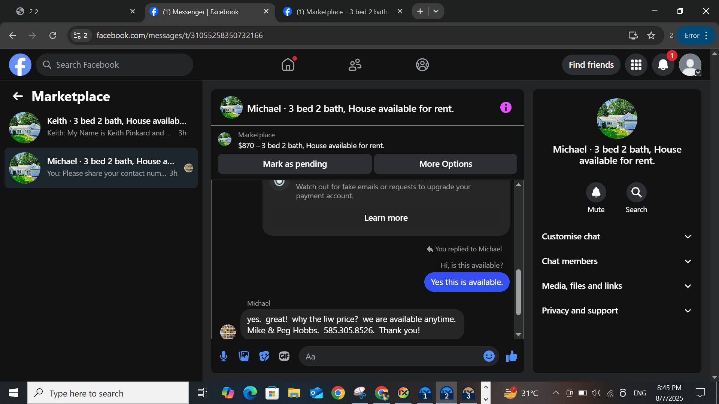
Task: Open Keith's conversation in the list
Action: click(101, 127)
